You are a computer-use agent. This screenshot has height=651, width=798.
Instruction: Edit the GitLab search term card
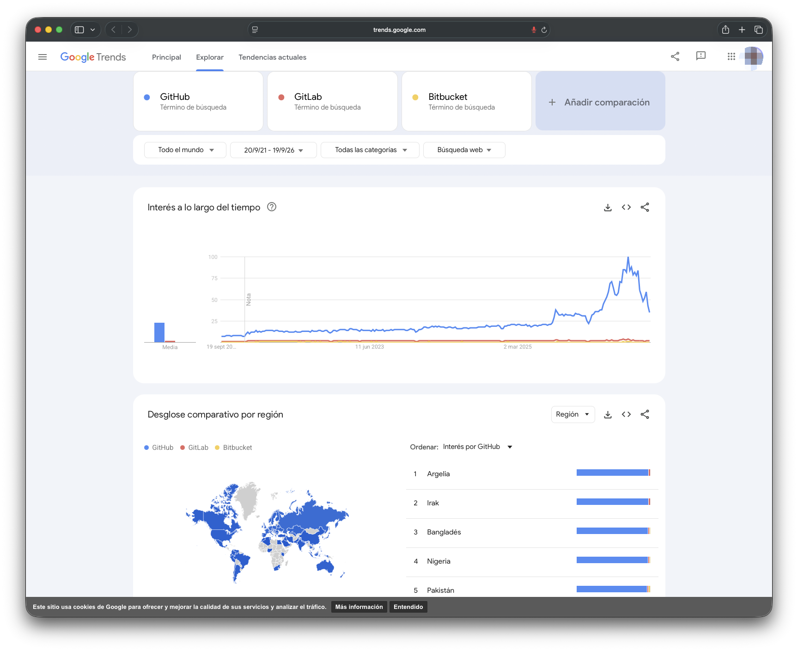coord(332,101)
